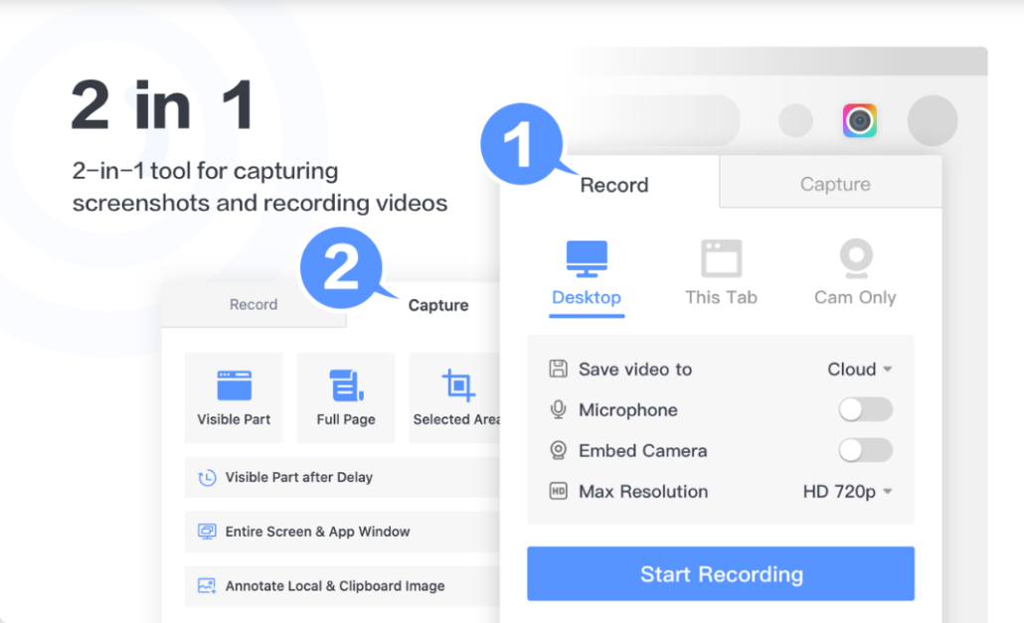Switch to Record tab in right panel

pyautogui.click(x=613, y=185)
